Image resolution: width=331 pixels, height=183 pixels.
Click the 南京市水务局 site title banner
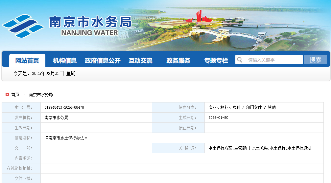[x=90, y=22]
